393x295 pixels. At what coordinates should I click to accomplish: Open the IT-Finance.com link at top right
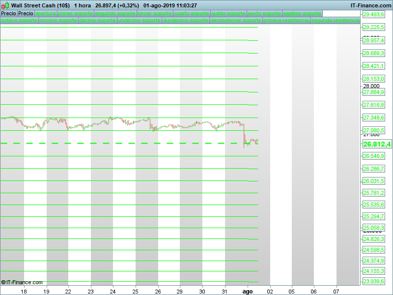coord(370,5)
